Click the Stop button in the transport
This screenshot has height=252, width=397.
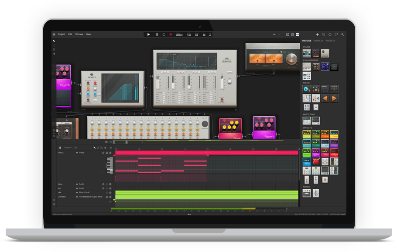click(156, 34)
